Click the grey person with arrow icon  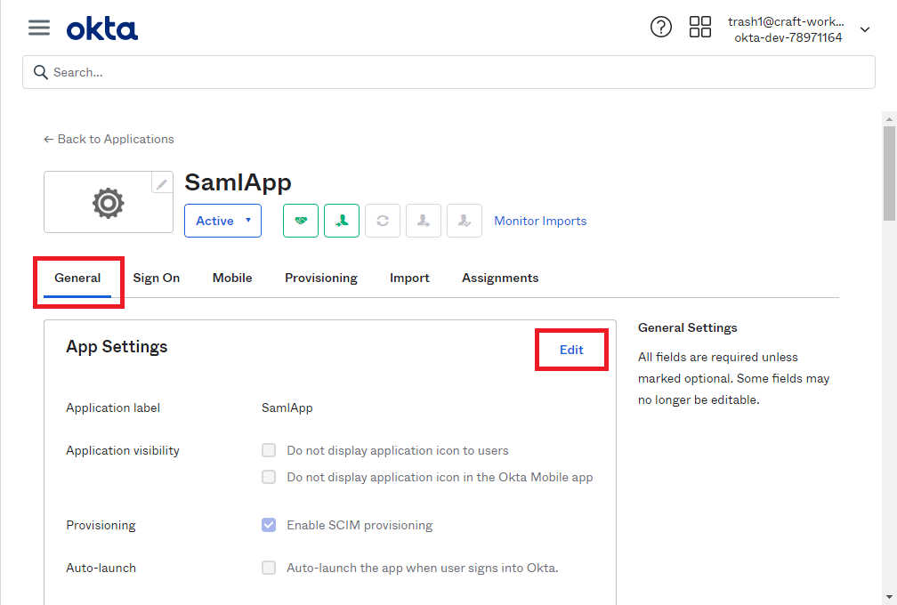[424, 221]
